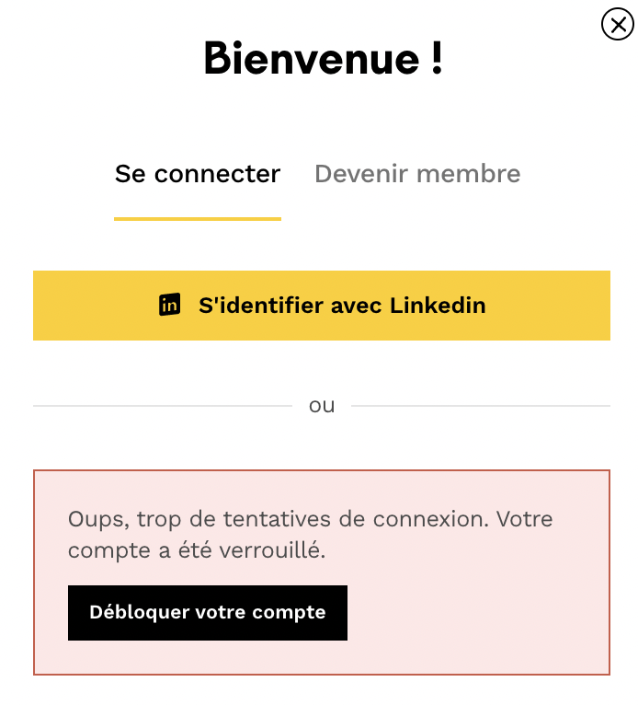Click the empty pink area right of Débloquer button

pos(476,613)
